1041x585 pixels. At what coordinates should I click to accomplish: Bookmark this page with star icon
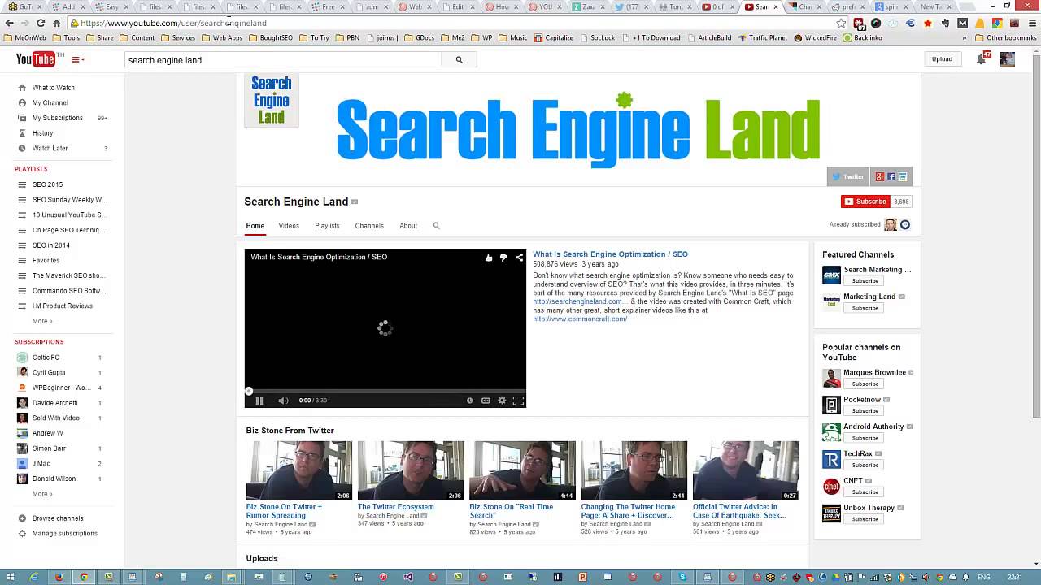click(x=841, y=23)
